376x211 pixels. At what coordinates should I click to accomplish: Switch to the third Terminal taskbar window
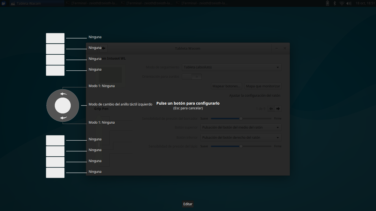pos(202,3)
